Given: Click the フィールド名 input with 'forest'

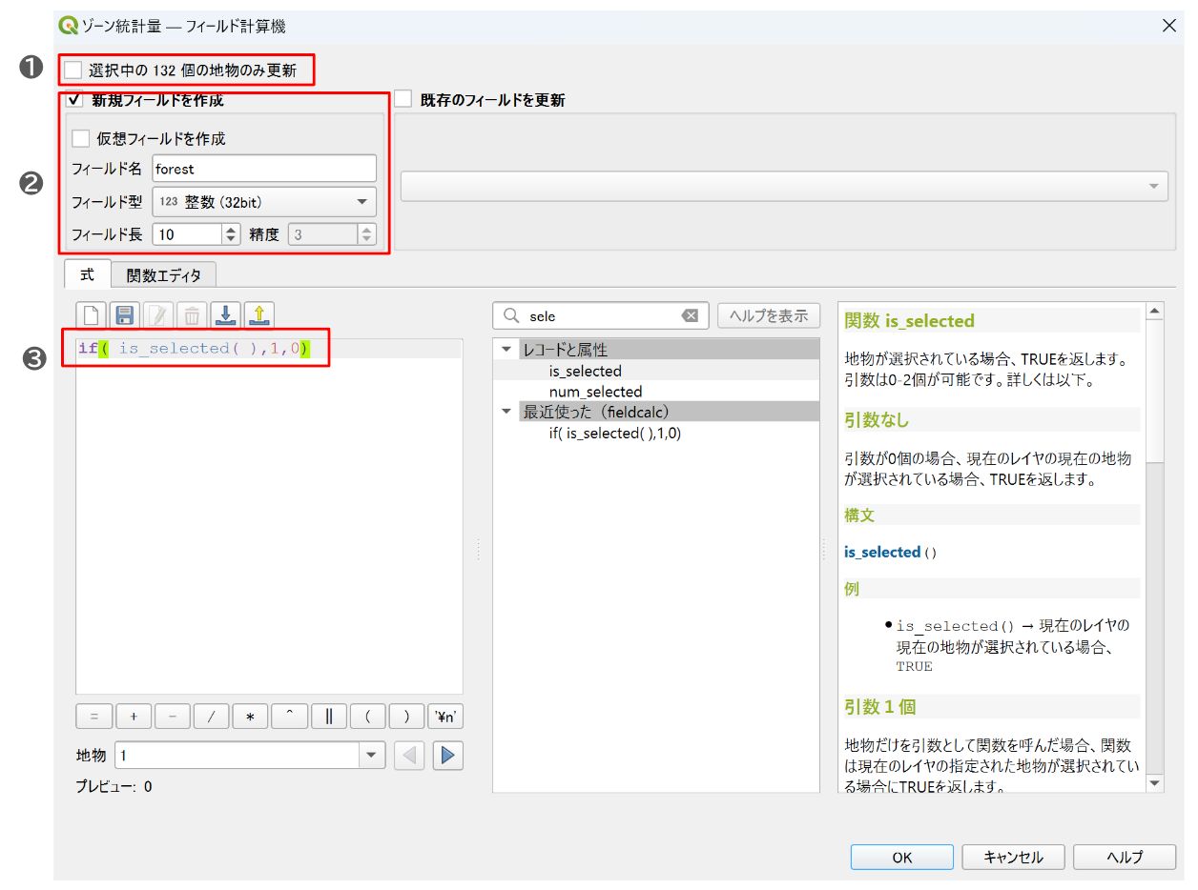Looking at the screenshot, I should click(264, 169).
